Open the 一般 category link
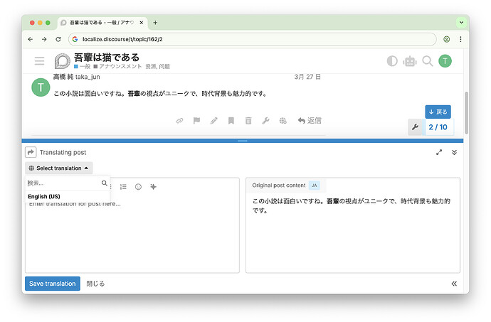This screenshot has width=491, height=322. point(83,66)
